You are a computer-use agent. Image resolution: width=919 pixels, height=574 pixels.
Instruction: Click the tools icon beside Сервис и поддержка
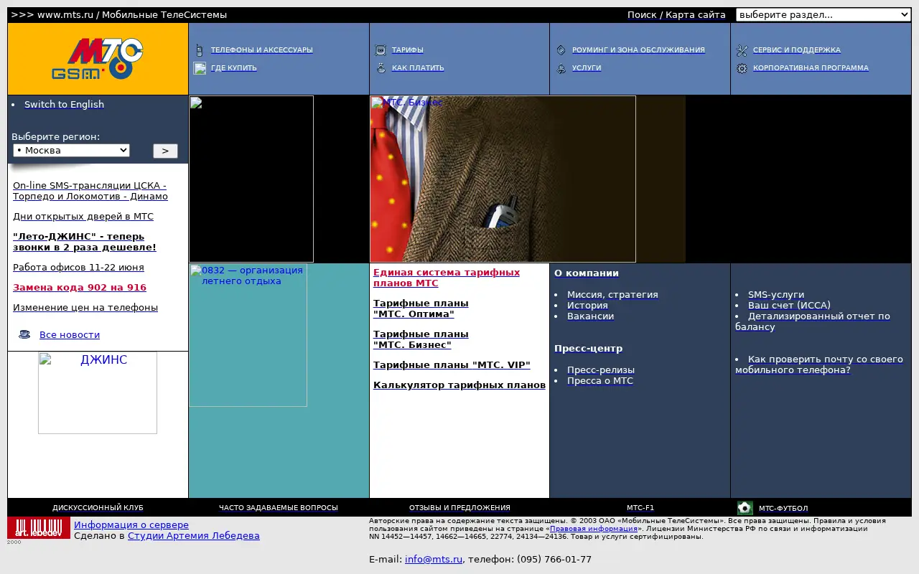[x=742, y=50]
